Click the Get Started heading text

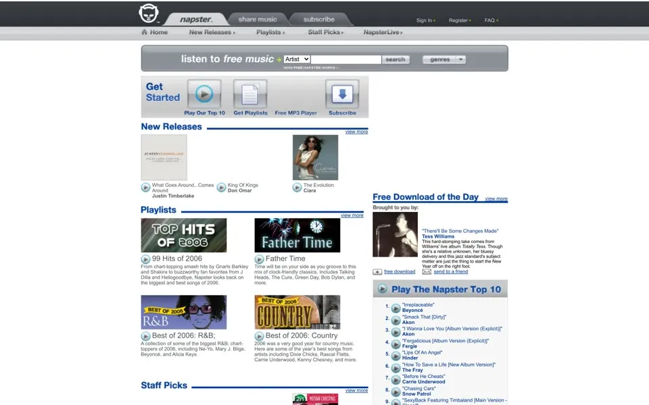(x=163, y=92)
